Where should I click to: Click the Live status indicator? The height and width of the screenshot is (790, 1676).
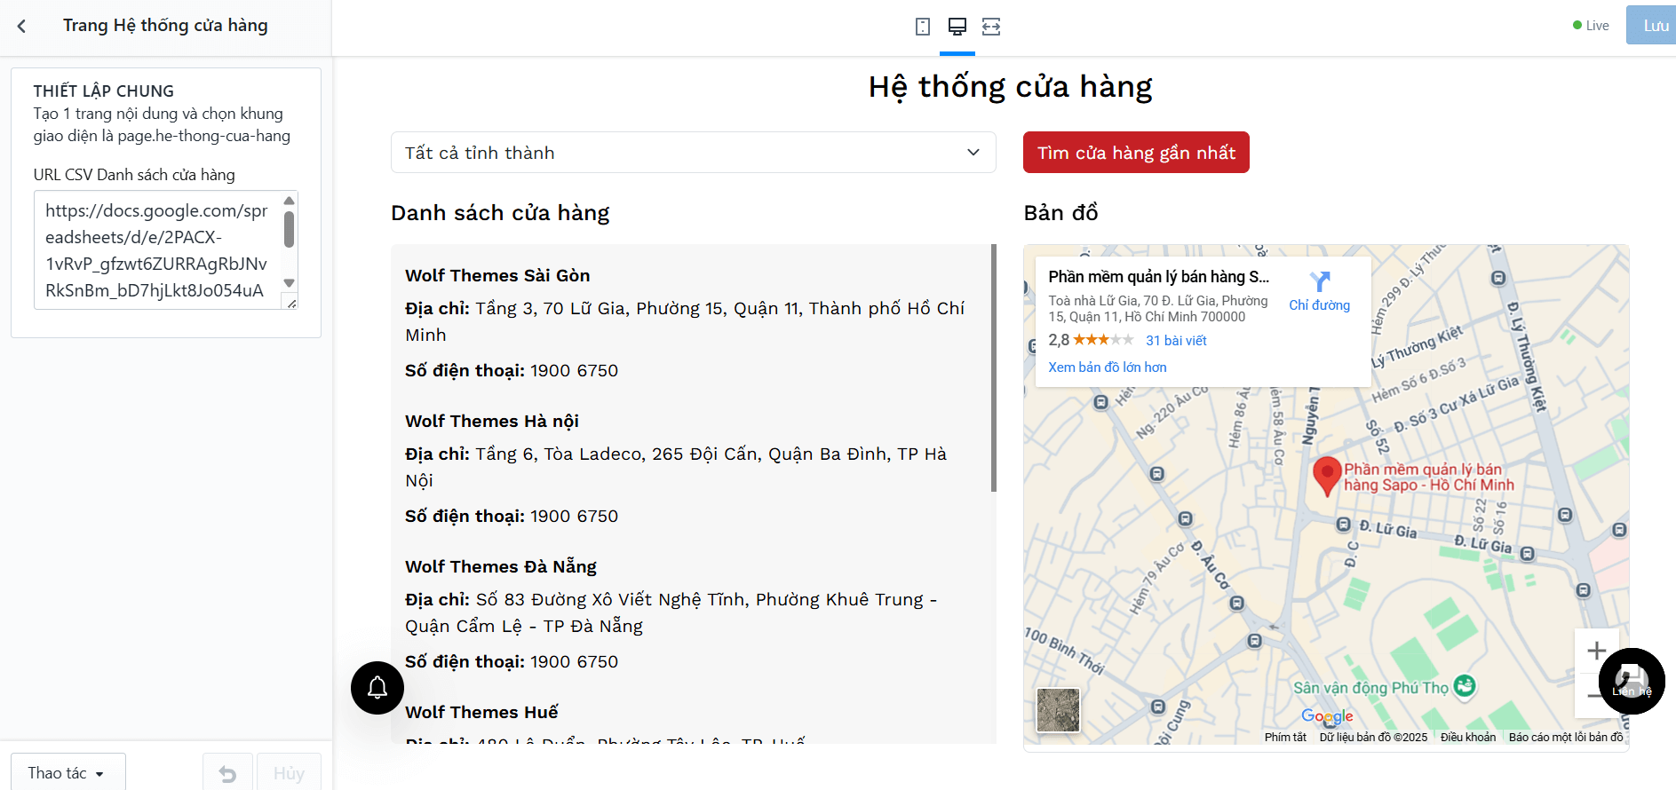tap(1591, 26)
